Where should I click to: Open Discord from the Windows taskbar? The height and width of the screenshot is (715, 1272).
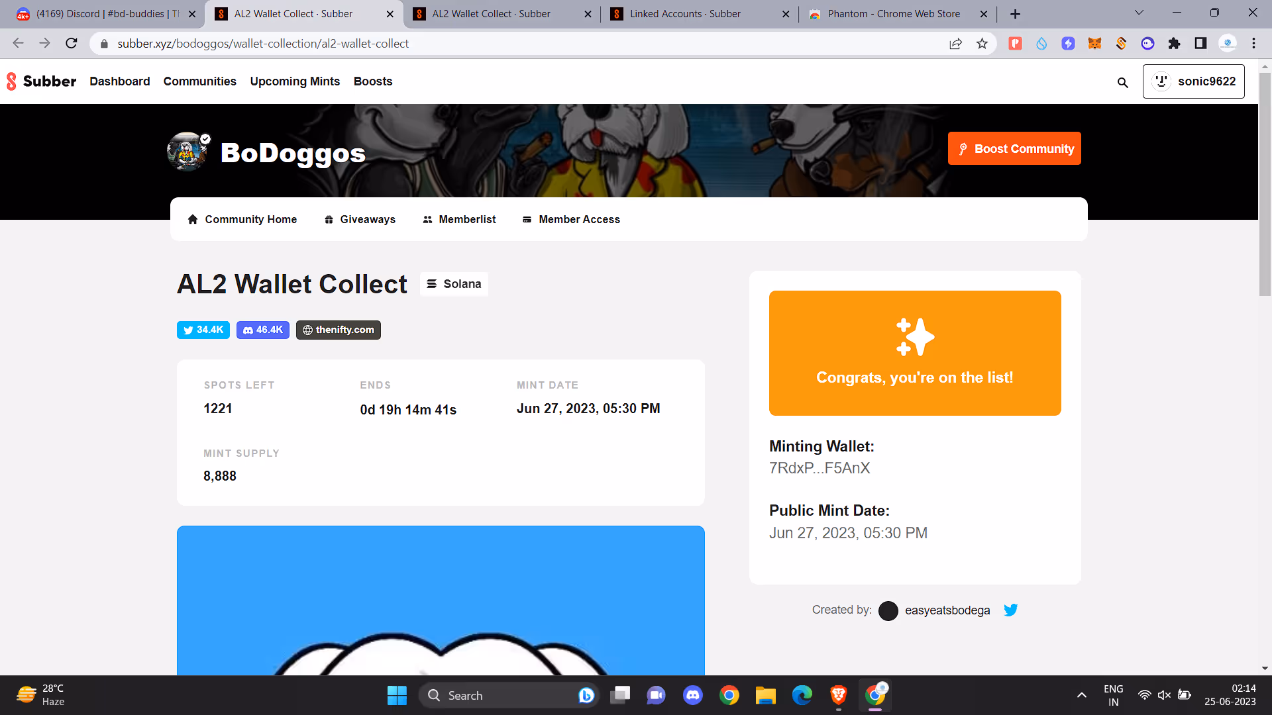pos(692,695)
